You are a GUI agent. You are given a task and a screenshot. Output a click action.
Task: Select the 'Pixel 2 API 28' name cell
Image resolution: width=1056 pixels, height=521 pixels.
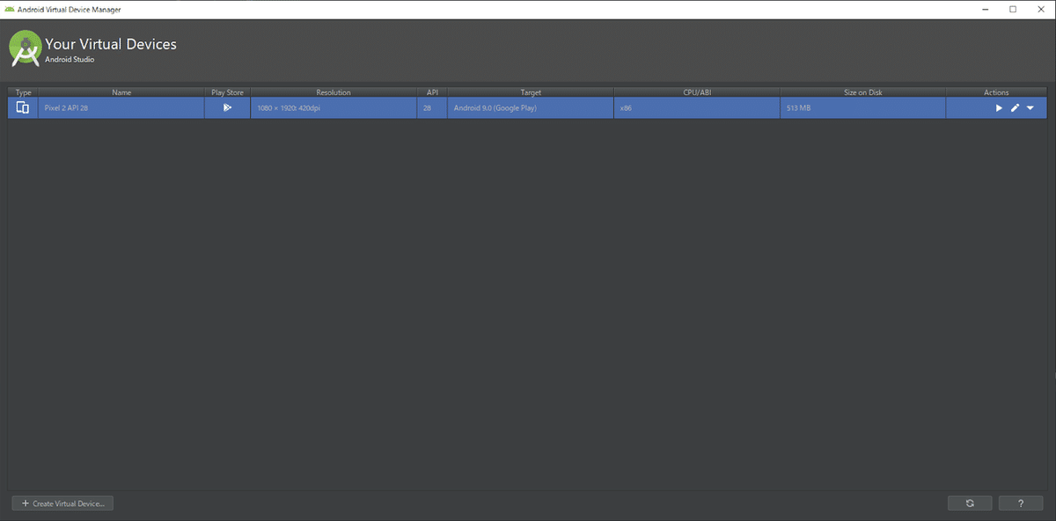point(121,107)
